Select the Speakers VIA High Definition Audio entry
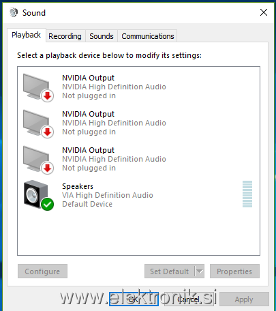This screenshot has height=311, width=276. click(138, 195)
